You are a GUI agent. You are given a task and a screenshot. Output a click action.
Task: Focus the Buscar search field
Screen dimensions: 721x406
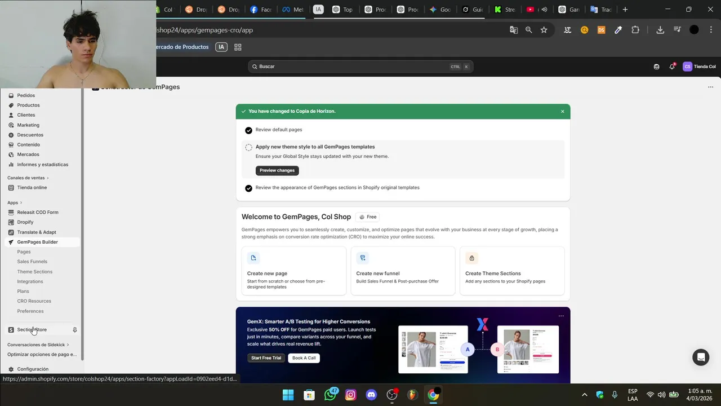click(360, 67)
